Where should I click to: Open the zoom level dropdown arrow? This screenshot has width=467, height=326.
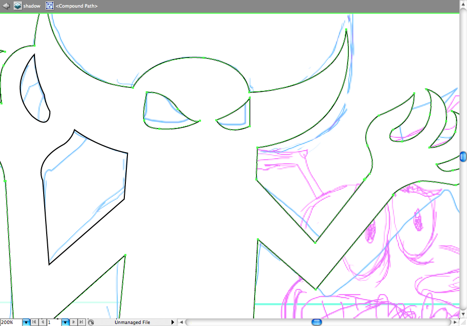26,322
